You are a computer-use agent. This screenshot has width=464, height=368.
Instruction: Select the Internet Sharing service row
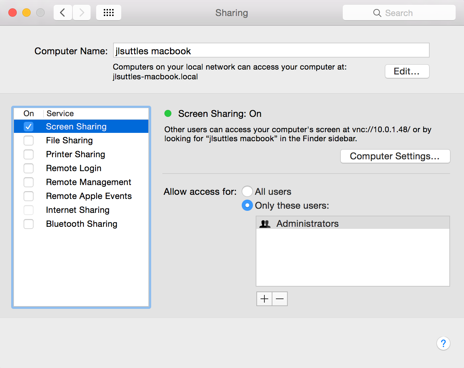[x=81, y=210]
